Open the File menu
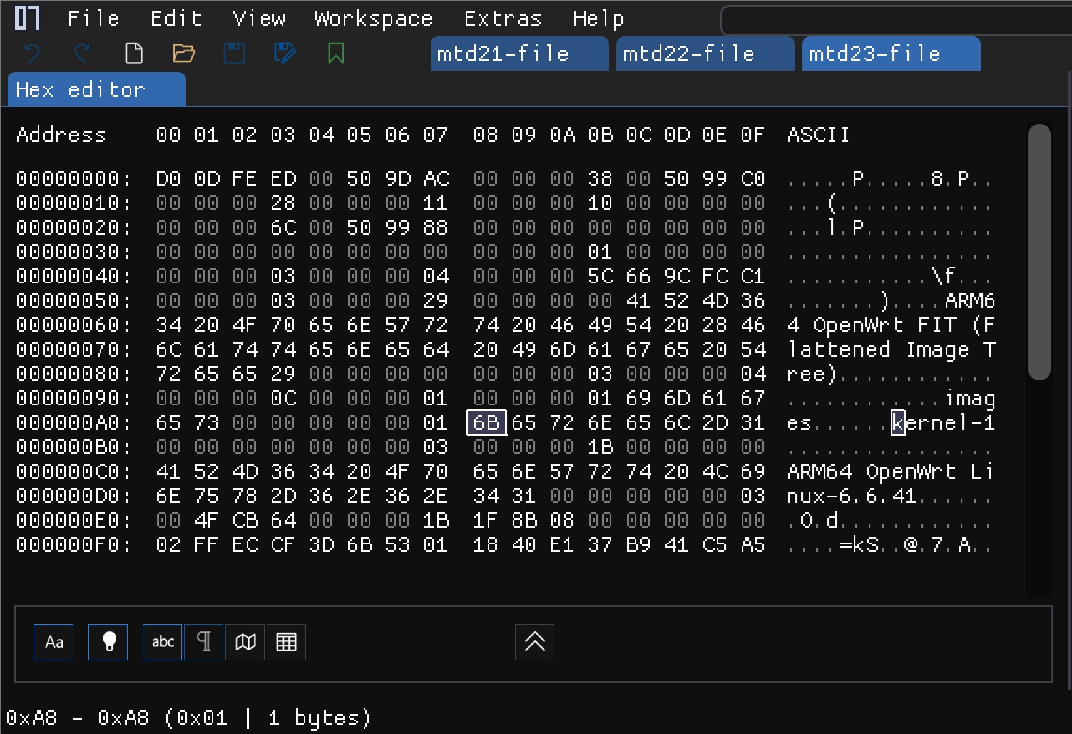Image resolution: width=1072 pixels, height=734 pixels. (x=93, y=19)
